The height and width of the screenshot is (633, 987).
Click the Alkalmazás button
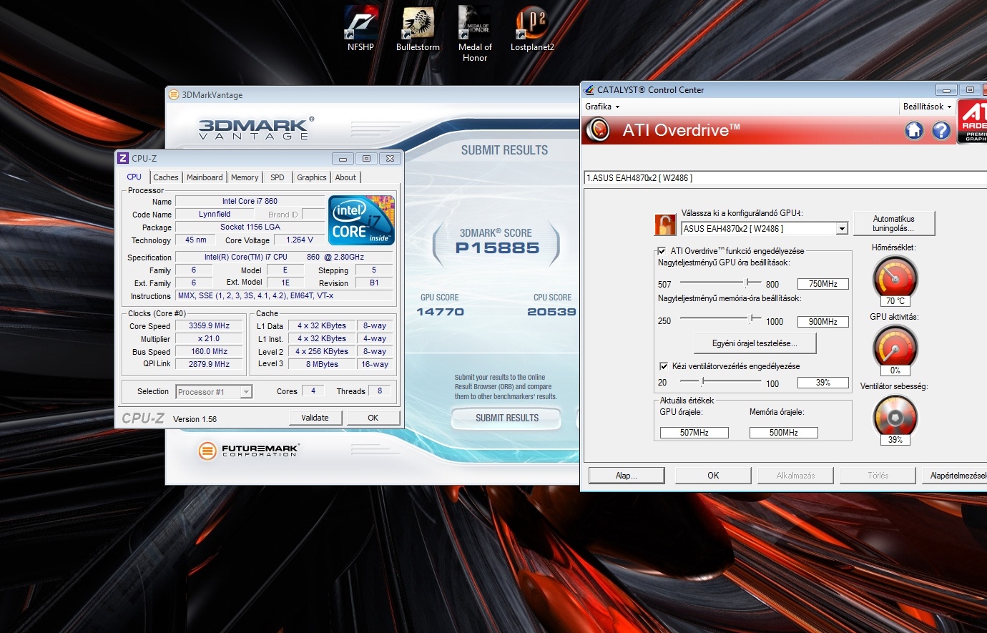795,476
